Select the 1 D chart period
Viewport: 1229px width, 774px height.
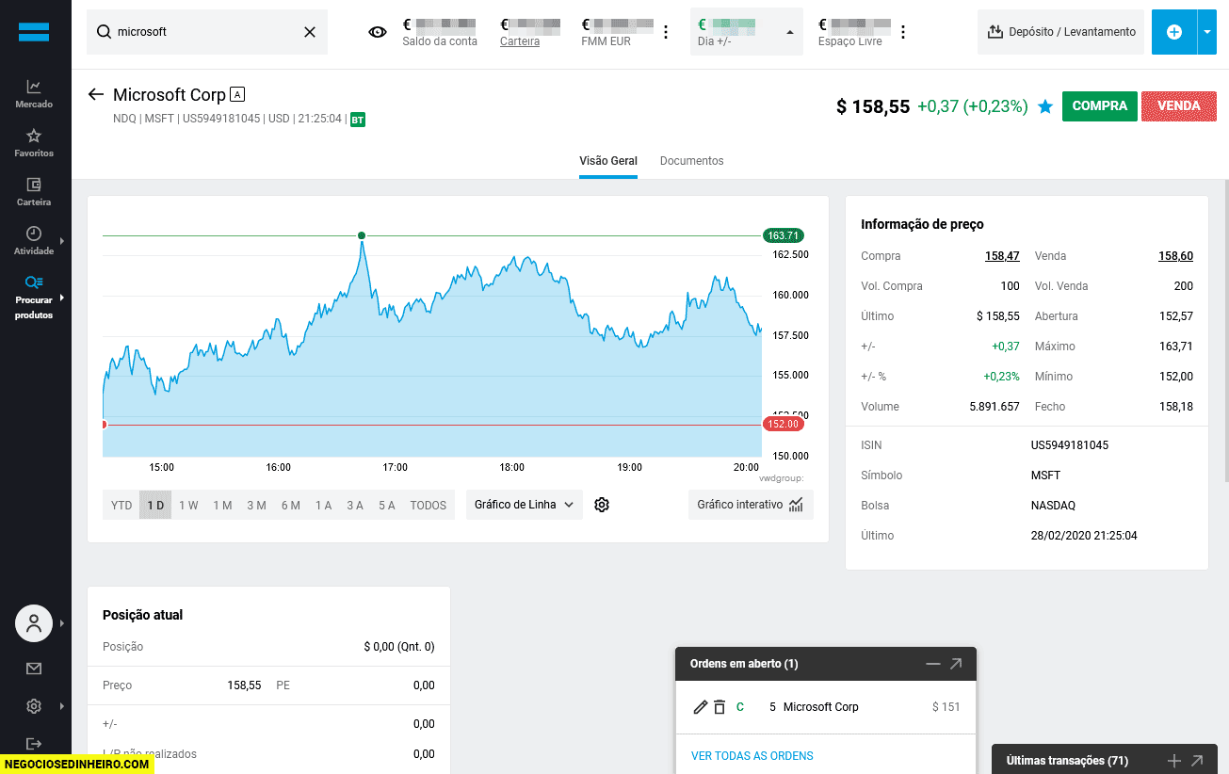pyautogui.click(x=155, y=505)
